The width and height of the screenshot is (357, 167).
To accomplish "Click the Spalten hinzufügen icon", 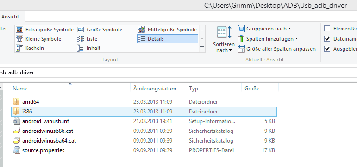I will click(x=241, y=39).
